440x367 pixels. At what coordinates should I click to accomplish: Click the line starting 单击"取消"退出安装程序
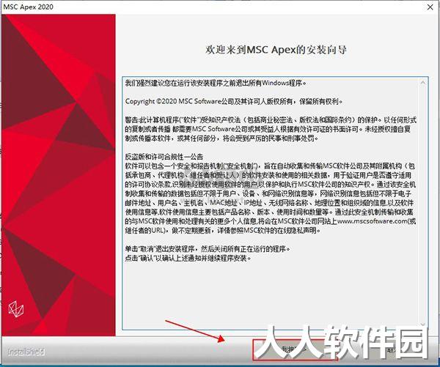pos(208,248)
